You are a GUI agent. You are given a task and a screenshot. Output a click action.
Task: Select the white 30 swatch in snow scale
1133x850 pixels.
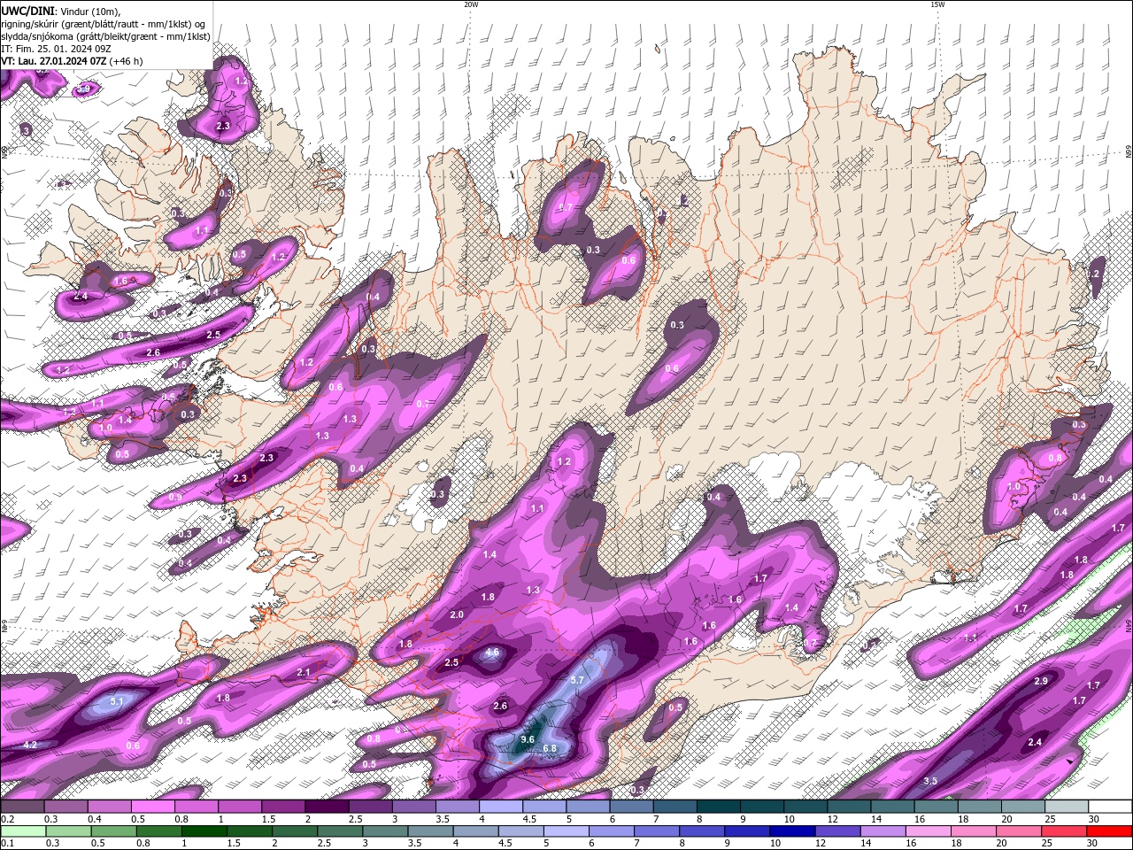point(1108,807)
